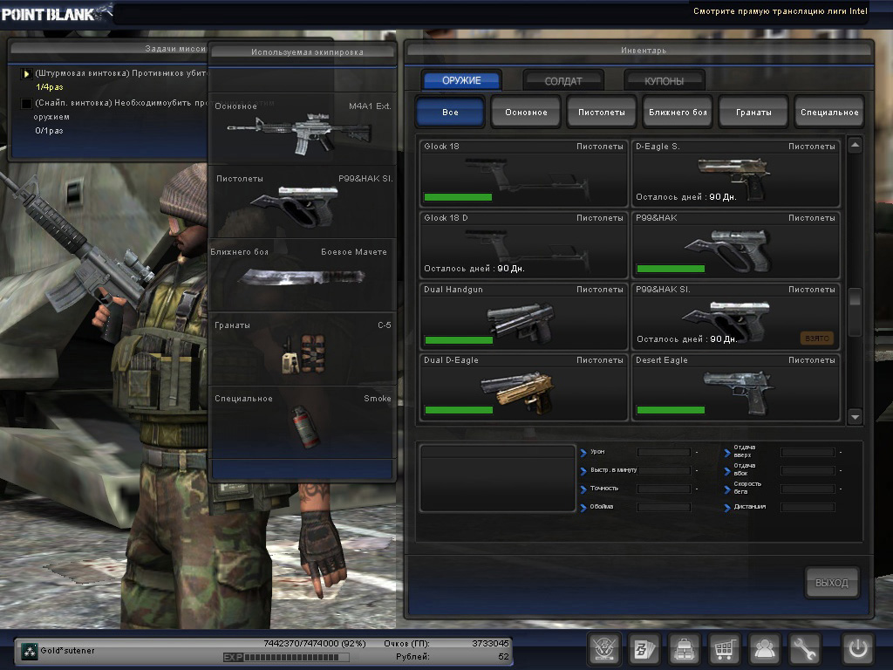
Task: Click the Point Blank logo
Action: [x=57, y=13]
